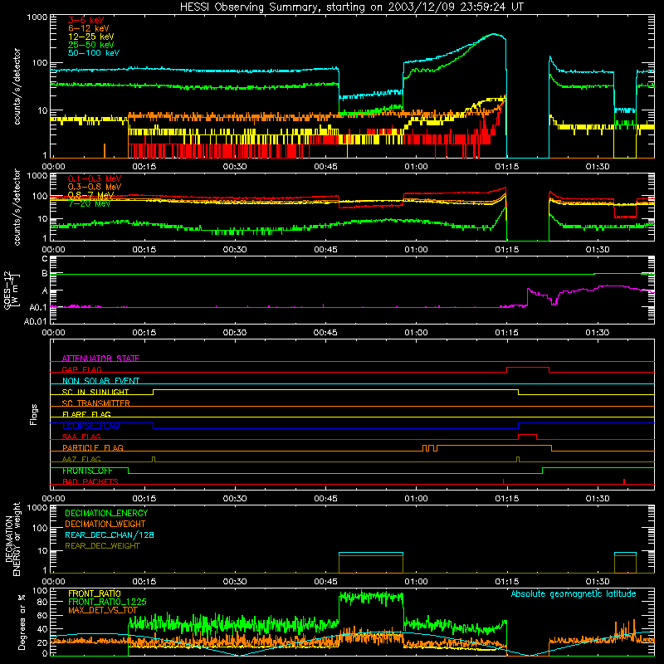
Task: Click the yellow '0.8-7 MeV' legend label
Action: point(91,195)
